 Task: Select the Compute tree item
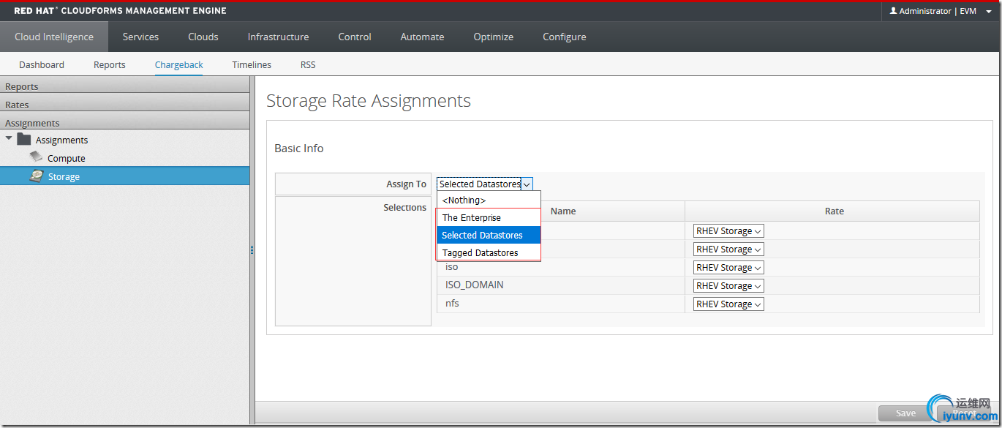click(66, 158)
